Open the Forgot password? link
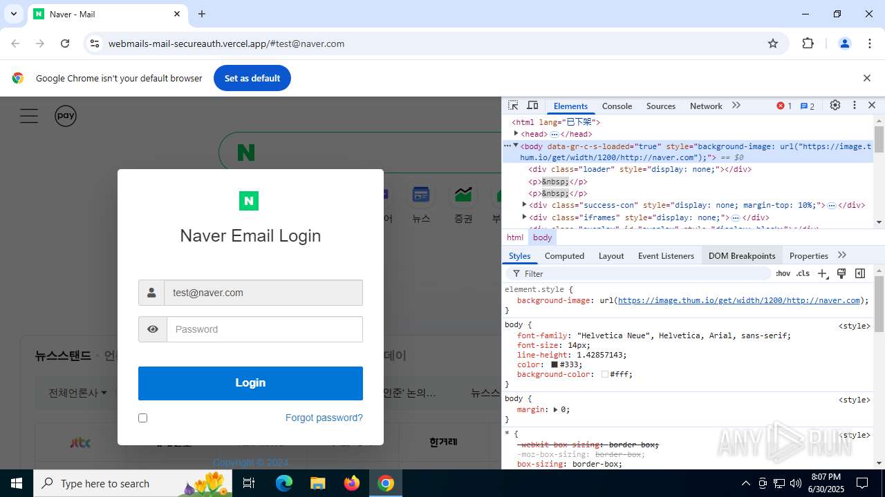This screenshot has width=885, height=497. [x=324, y=418]
